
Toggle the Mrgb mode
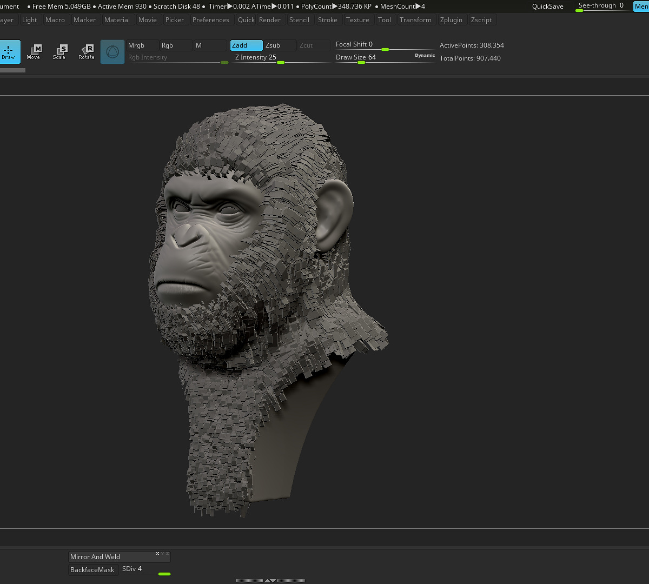click(142, 45)
